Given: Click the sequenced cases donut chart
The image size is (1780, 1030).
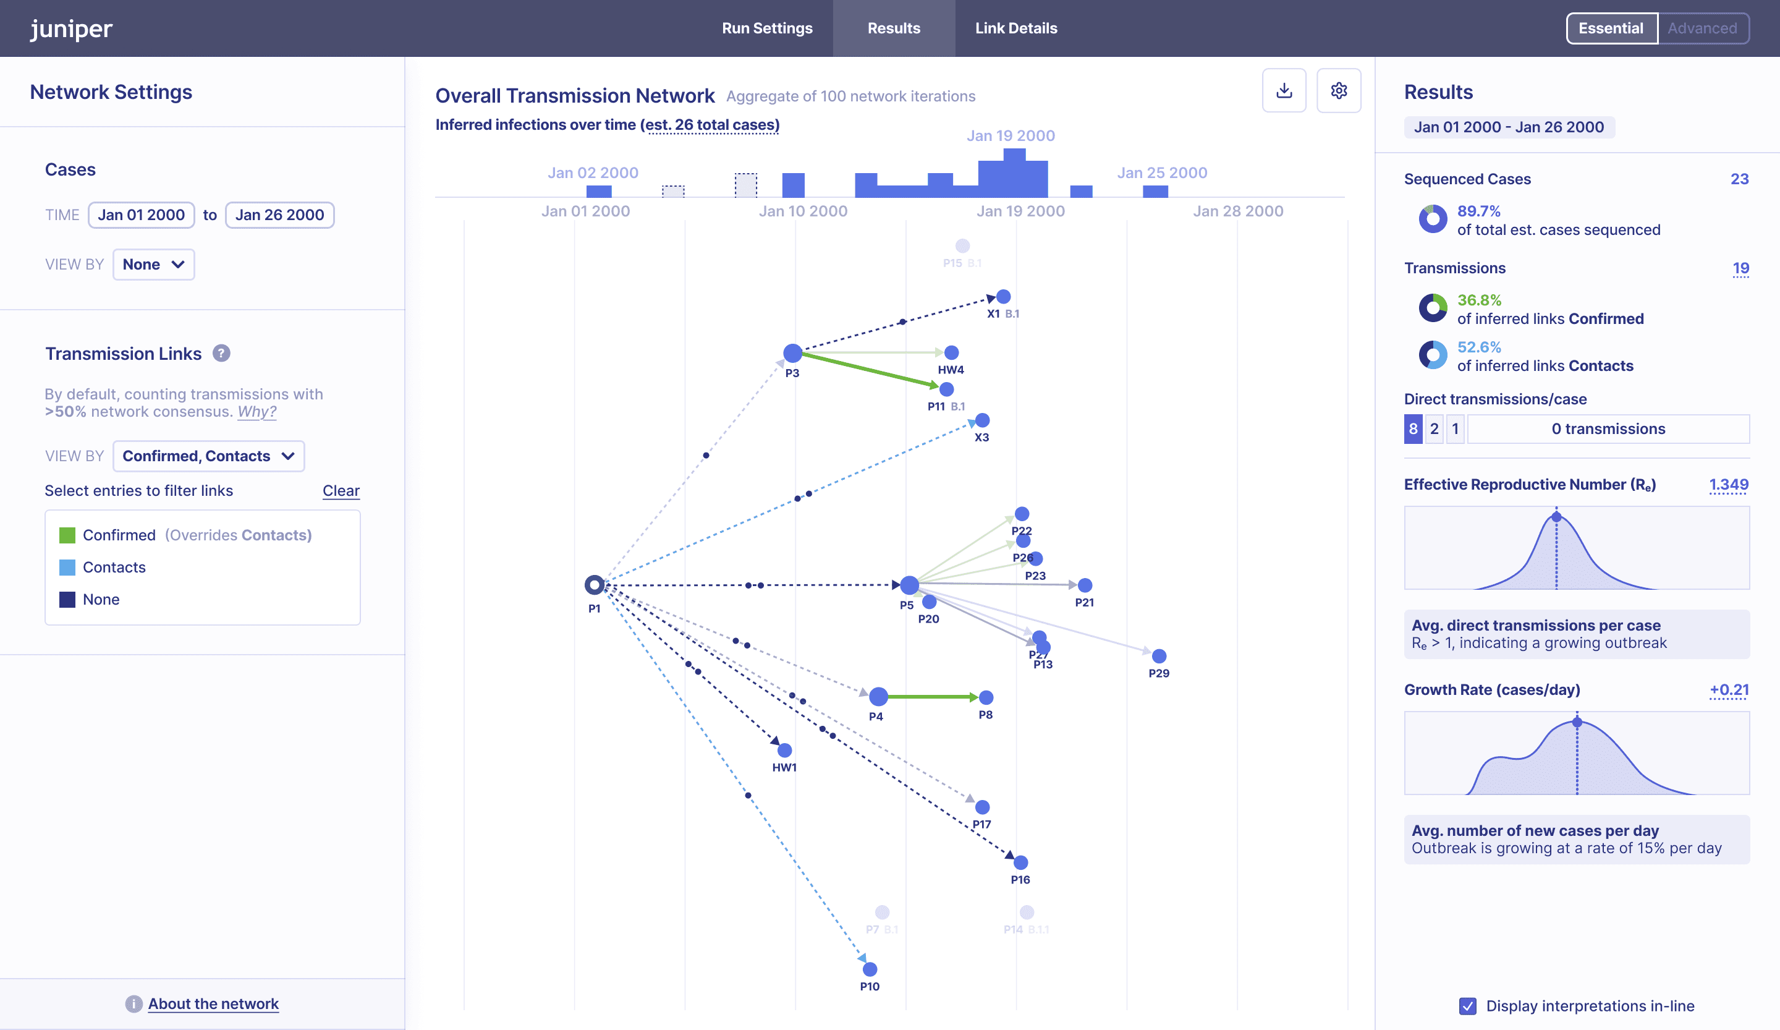Looking at the screenshot, I should coord(1433,219).
